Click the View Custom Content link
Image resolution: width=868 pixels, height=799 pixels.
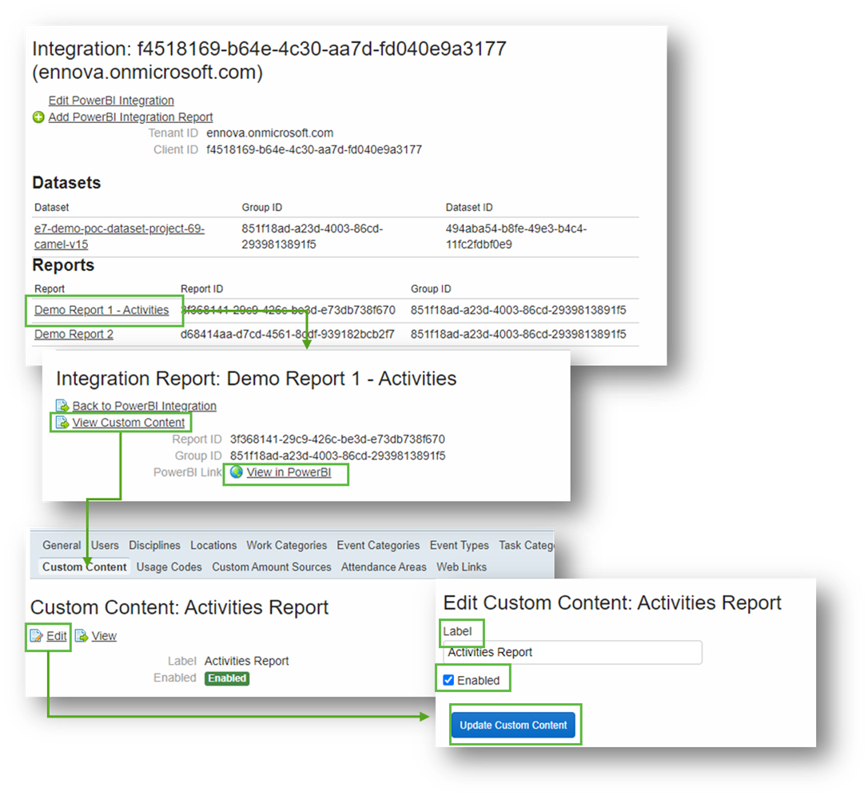click(x=129, y=423)
